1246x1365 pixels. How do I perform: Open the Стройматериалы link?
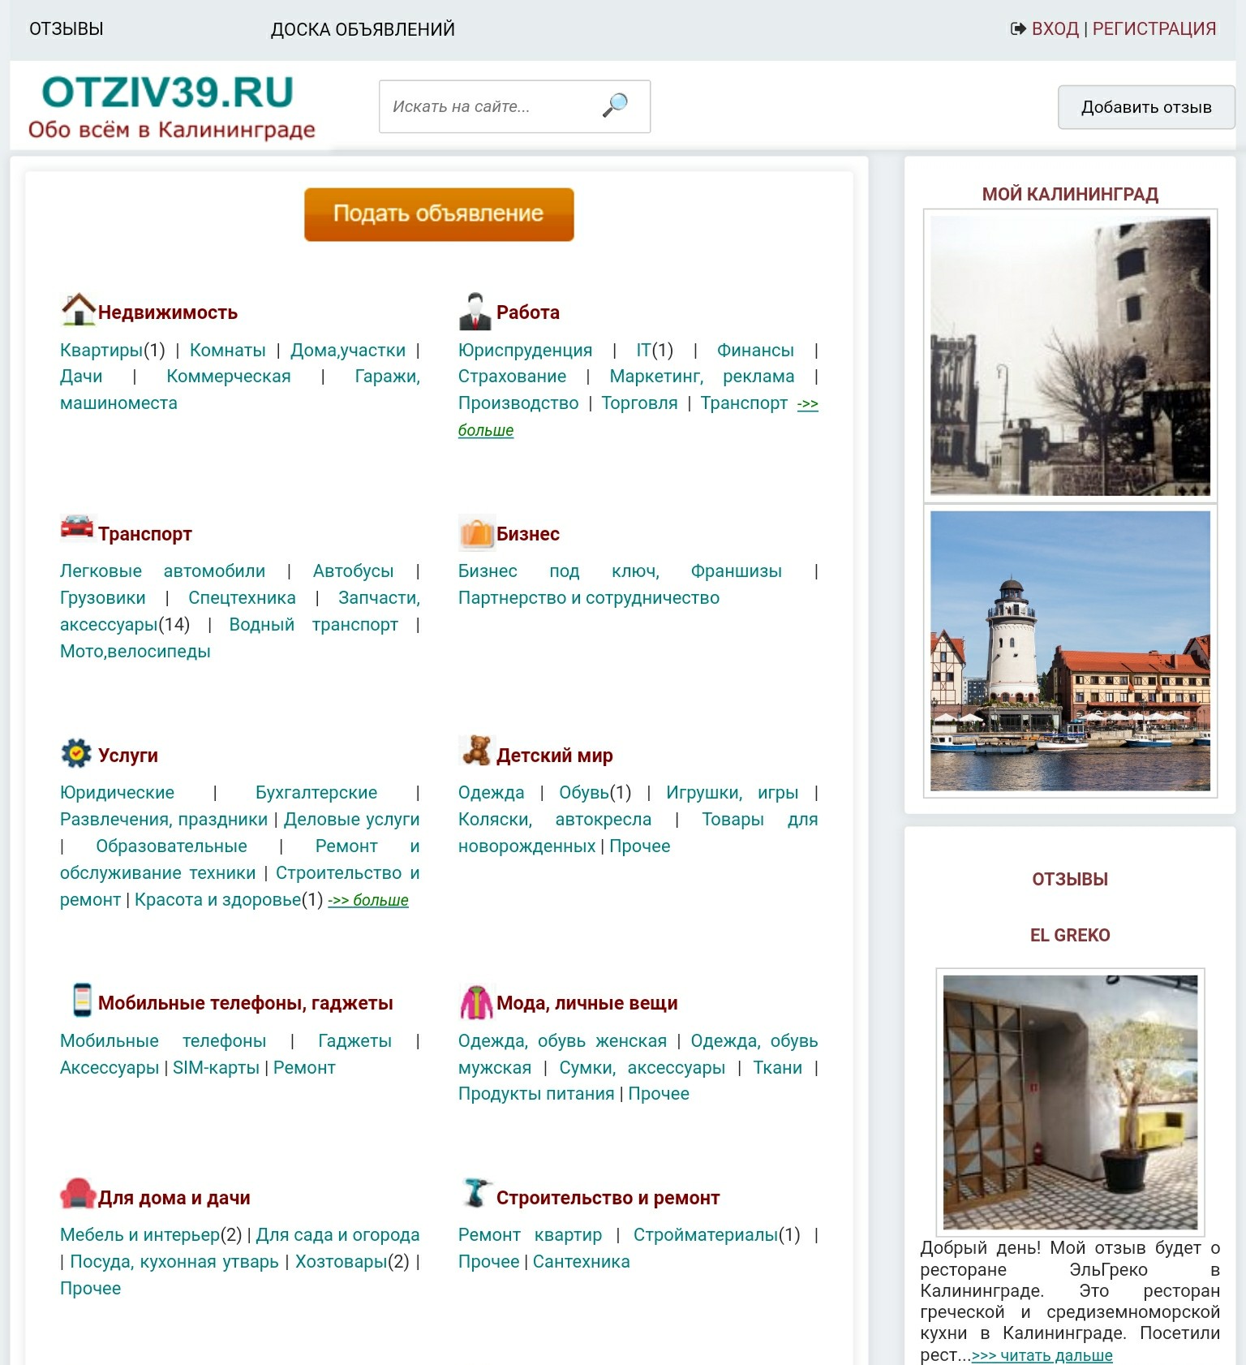coord(706,1234)
